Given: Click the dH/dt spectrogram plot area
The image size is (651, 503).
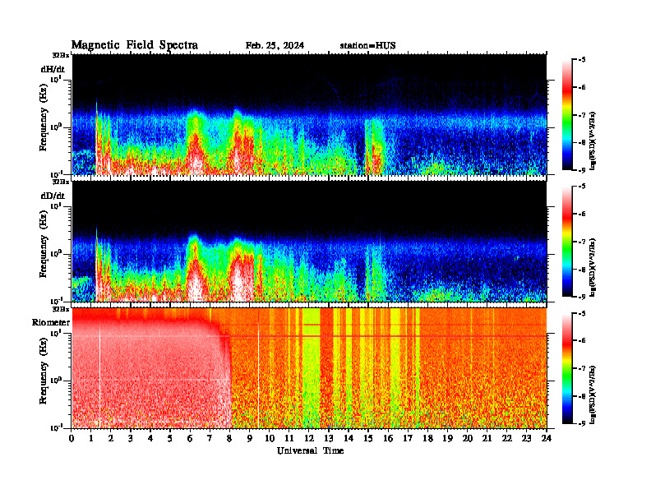Looking at the screenshot, I should [309, 114].
